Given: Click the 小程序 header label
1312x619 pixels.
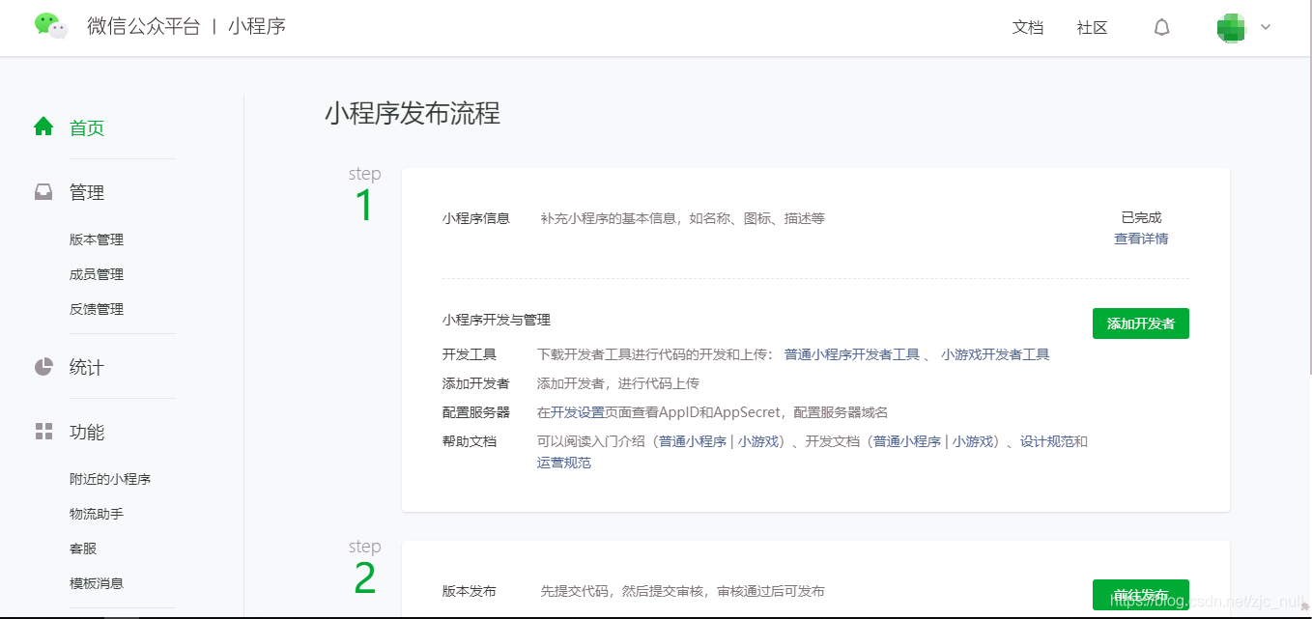Looking at the screenshot, I should (x=257, y=27).
